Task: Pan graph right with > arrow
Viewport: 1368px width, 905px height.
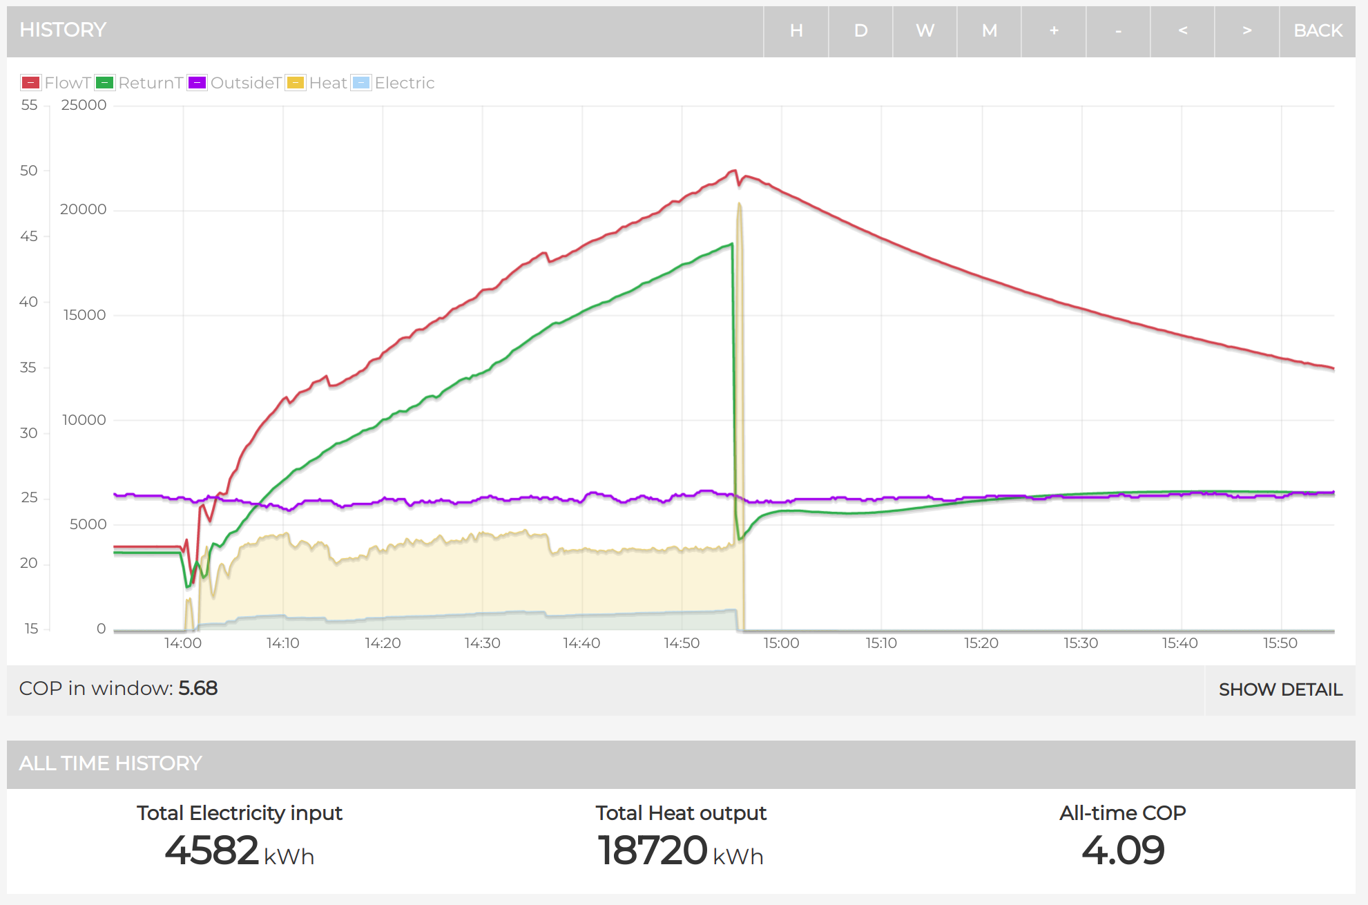Action: point(1246,31)
